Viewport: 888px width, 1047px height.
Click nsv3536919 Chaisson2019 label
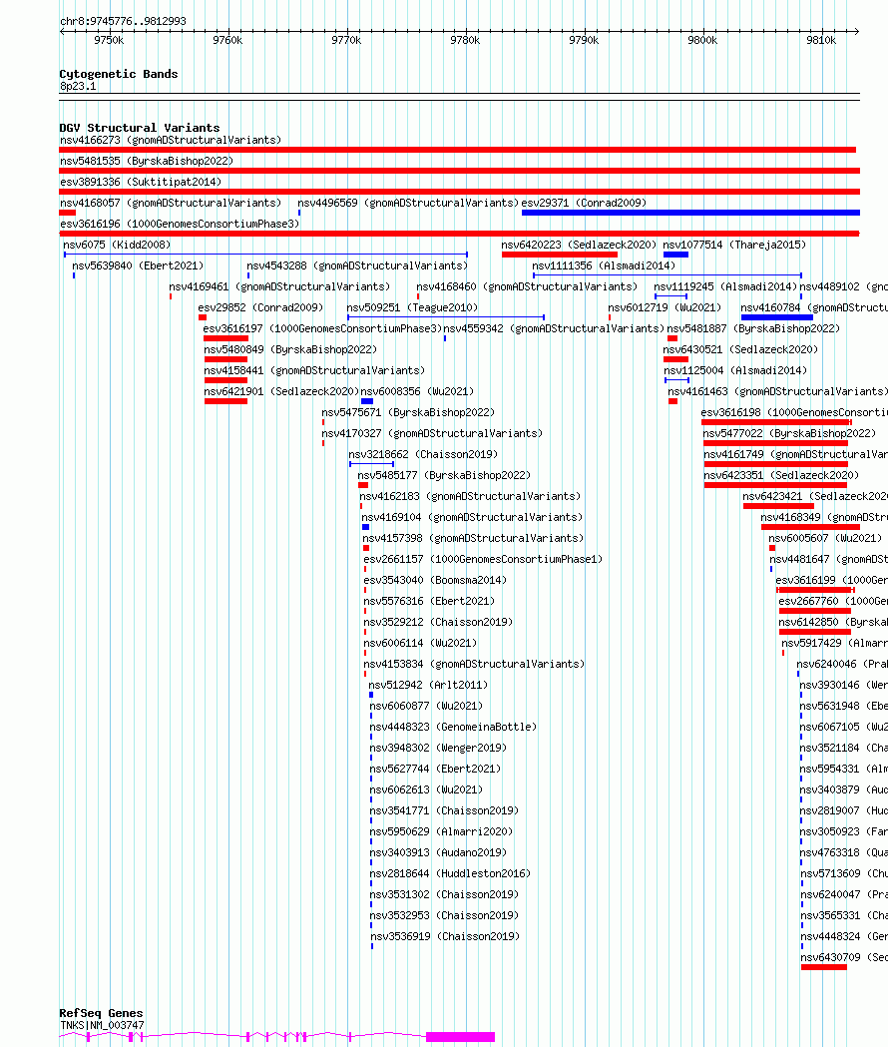[445, 937]
